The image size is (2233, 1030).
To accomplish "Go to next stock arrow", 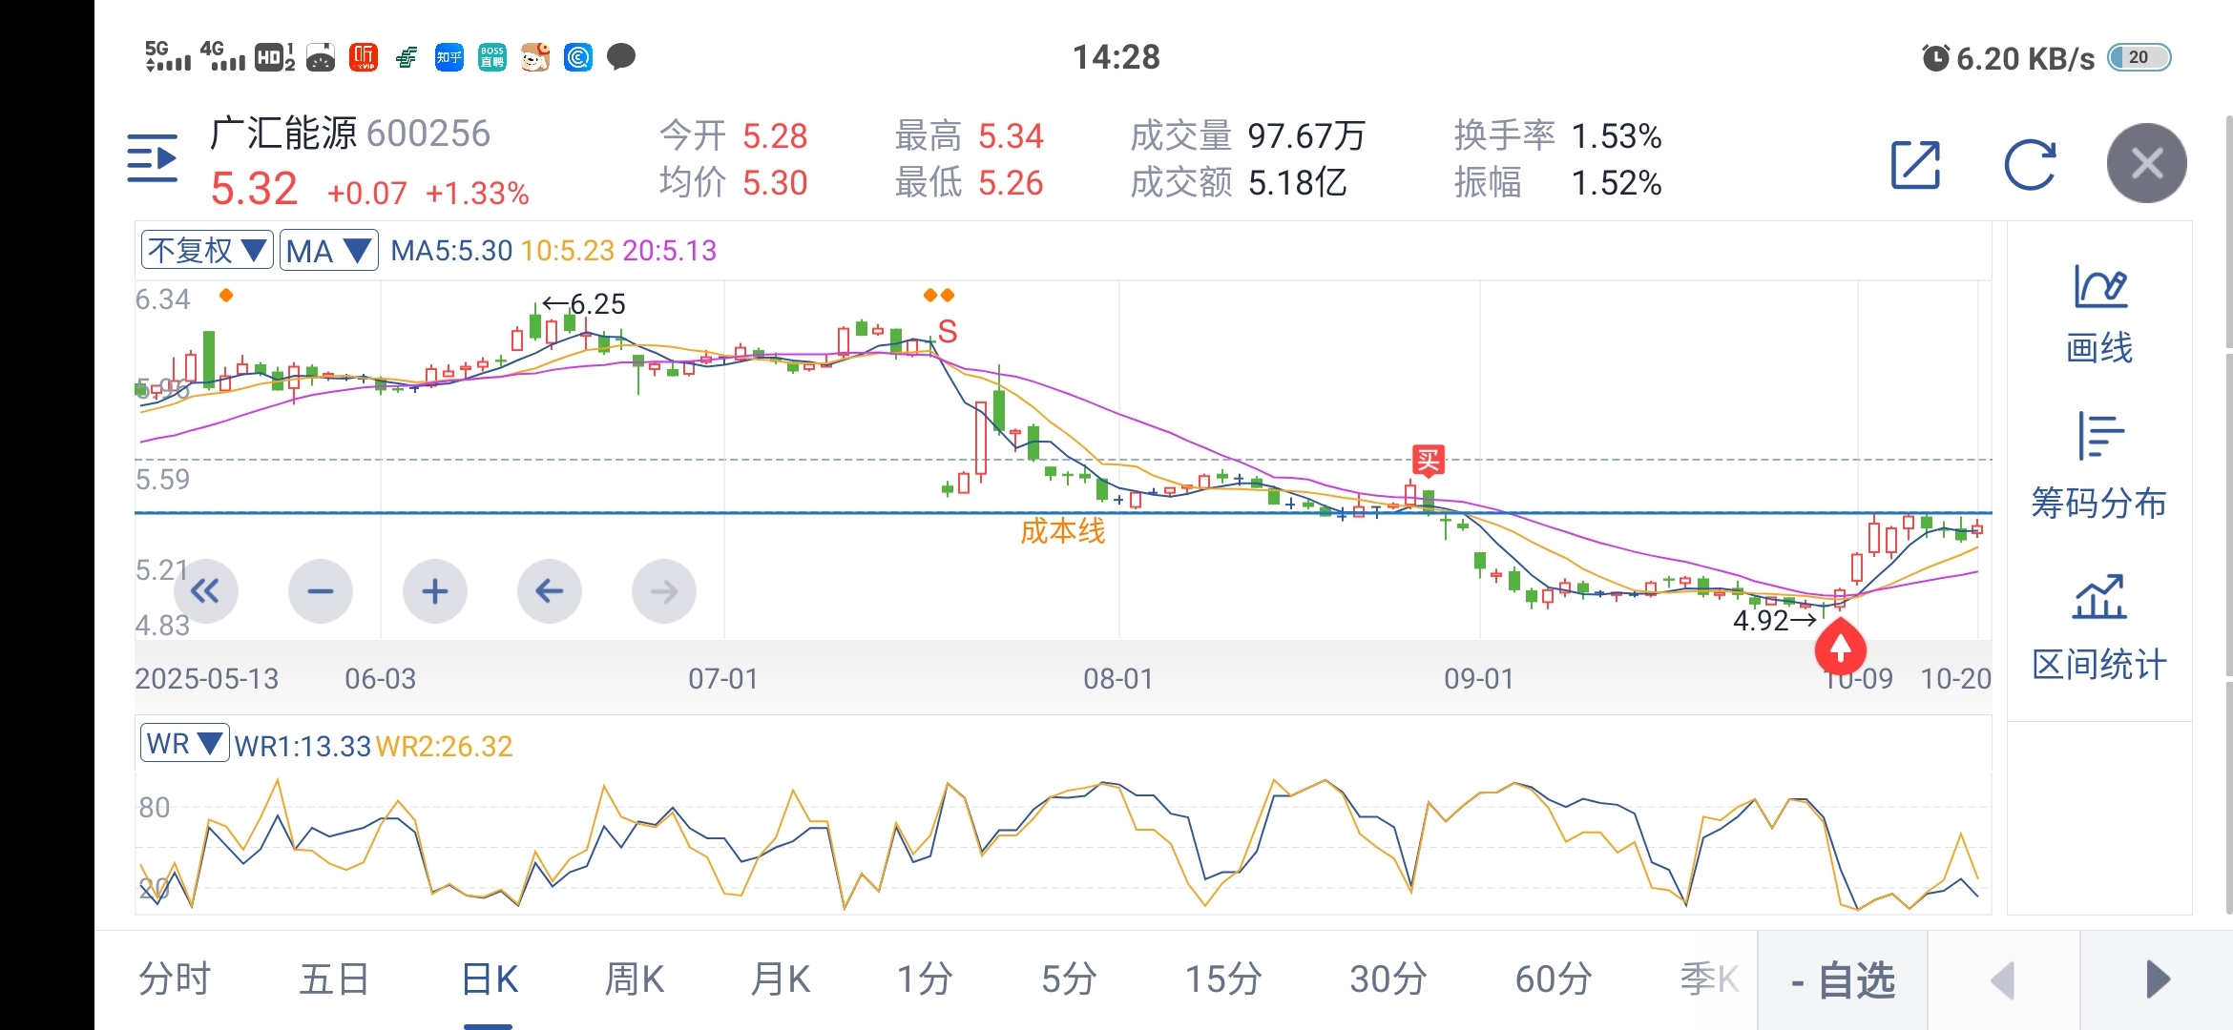I will (2158, 980).
